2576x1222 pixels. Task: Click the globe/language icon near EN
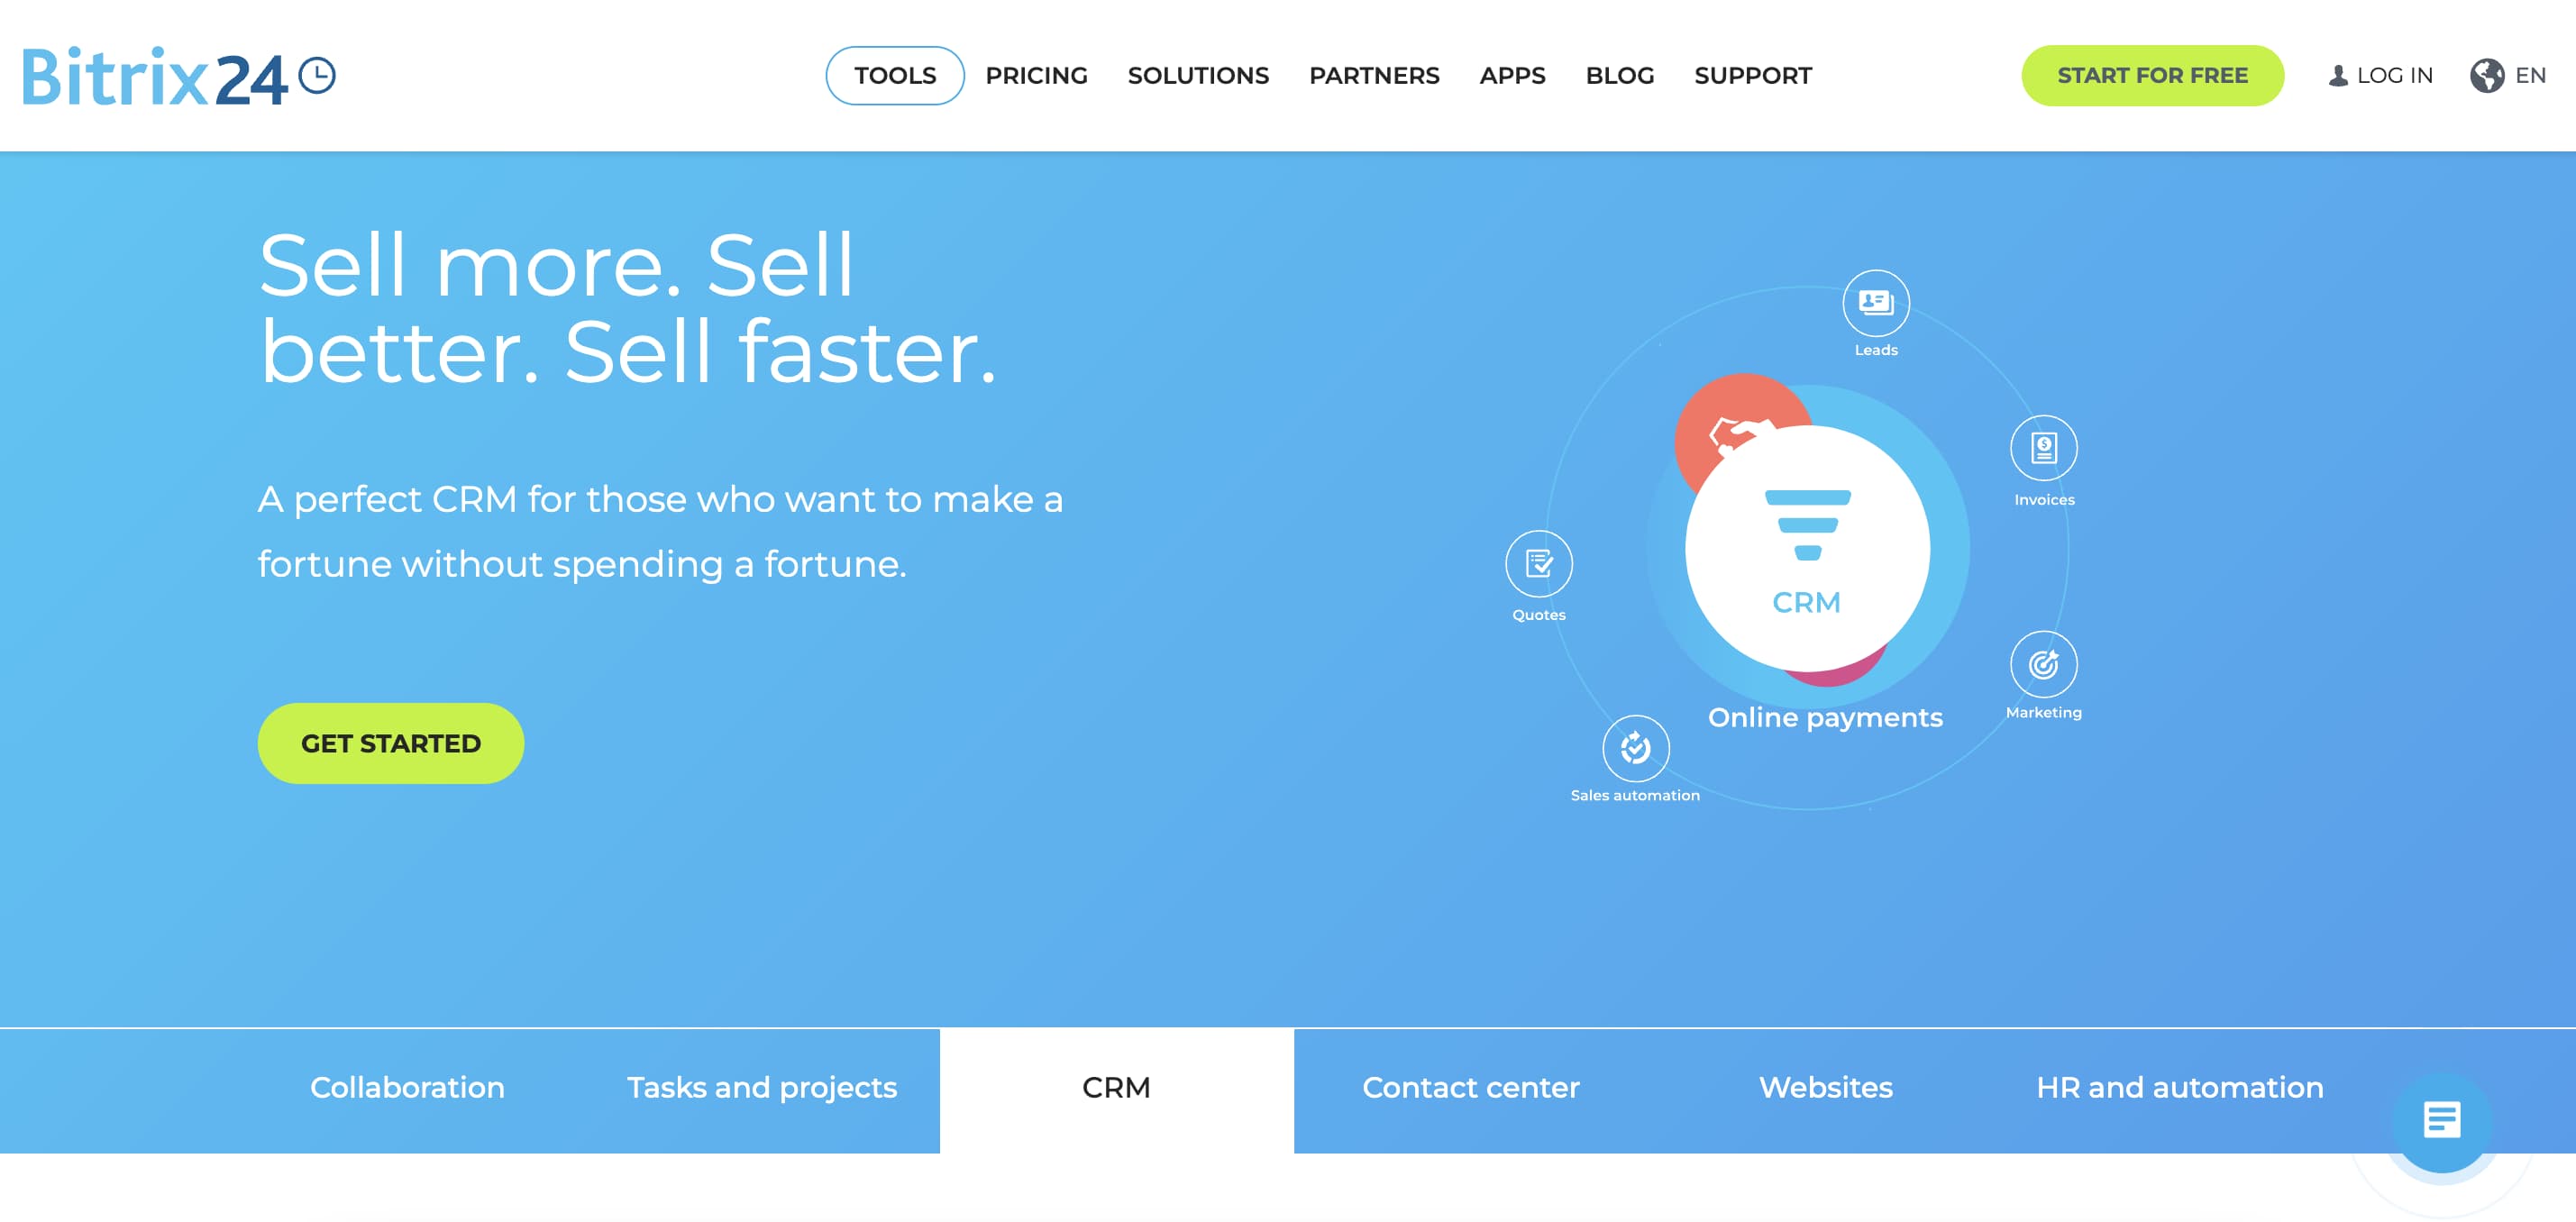click(2489, 74)
